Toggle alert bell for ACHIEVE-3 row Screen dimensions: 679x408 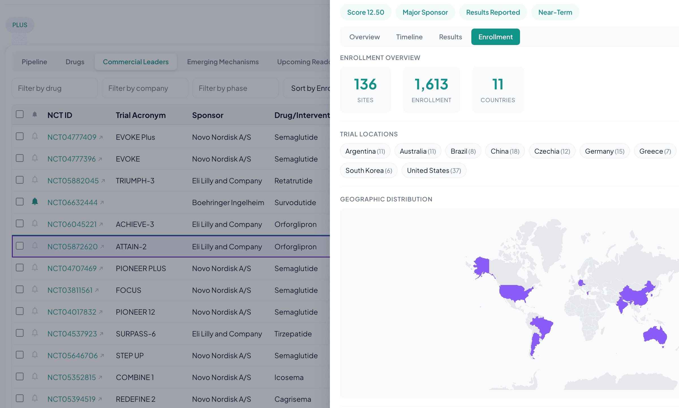[35, 224]
